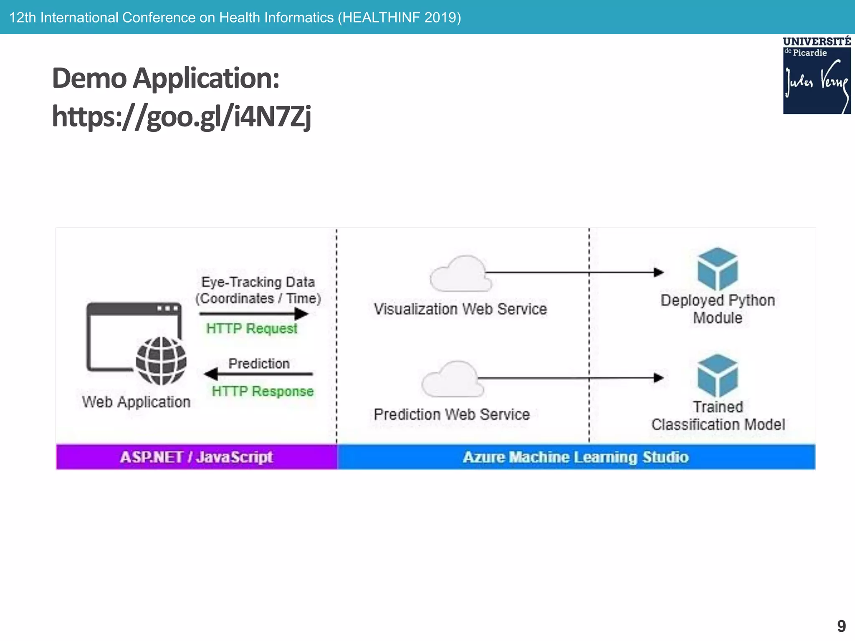Click the 'Eye-Tracking Data' label
Image resolution: width=855 pixels, height=641 pixels.
[258, 282]
